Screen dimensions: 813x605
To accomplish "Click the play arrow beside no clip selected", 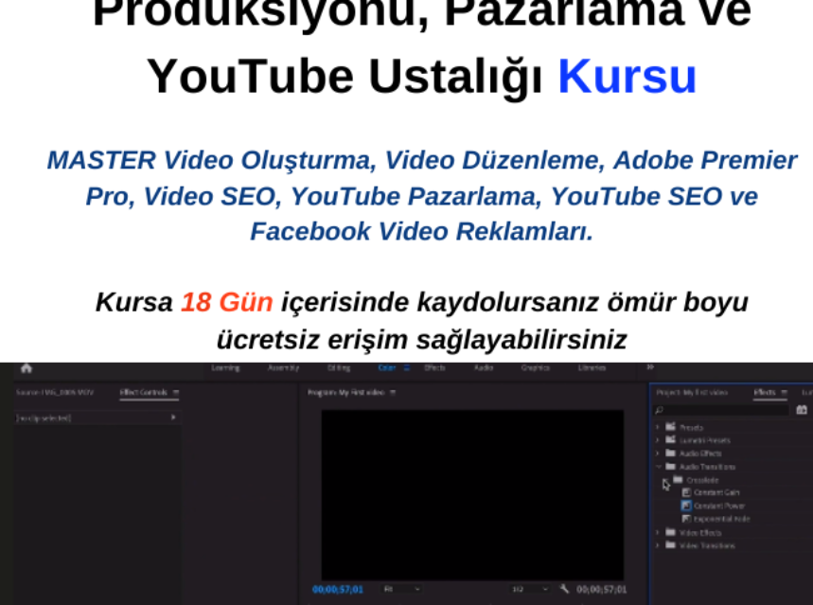I will (x=173, y=418).
